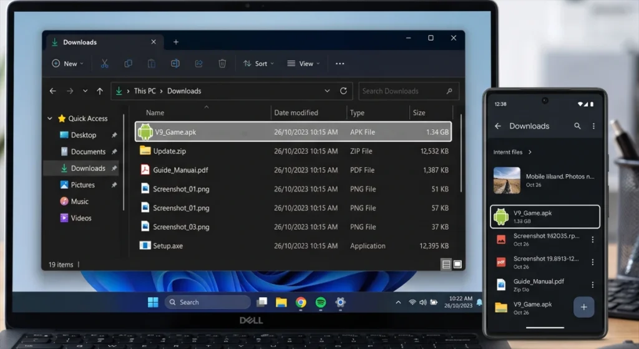Screen dimensions: 639x349
Task: Sort by the Name column header
Action: (x=155, y=112)
